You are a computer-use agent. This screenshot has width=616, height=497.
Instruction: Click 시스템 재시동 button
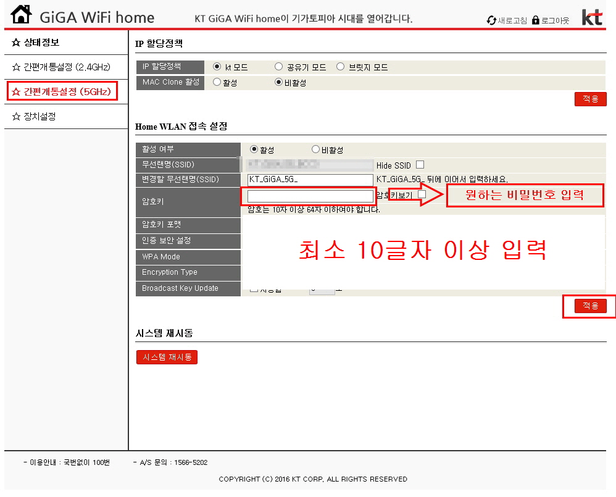[167, 357]
